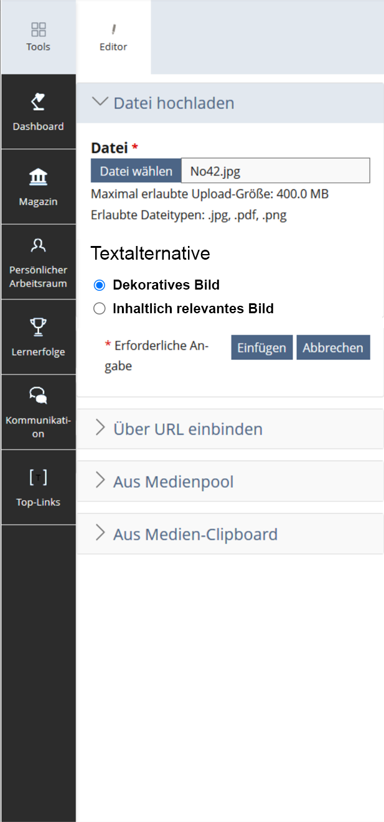Cancel the upload via Abbrechen

[x=333, y=347]
